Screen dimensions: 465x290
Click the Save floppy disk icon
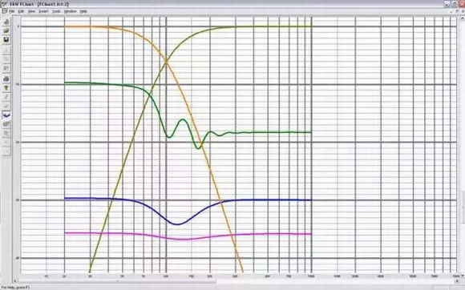[6, 40]
